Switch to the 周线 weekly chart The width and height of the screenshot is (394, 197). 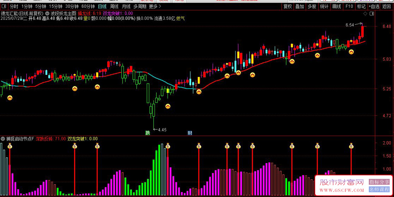pyautogui.click(x=114, y=7)
